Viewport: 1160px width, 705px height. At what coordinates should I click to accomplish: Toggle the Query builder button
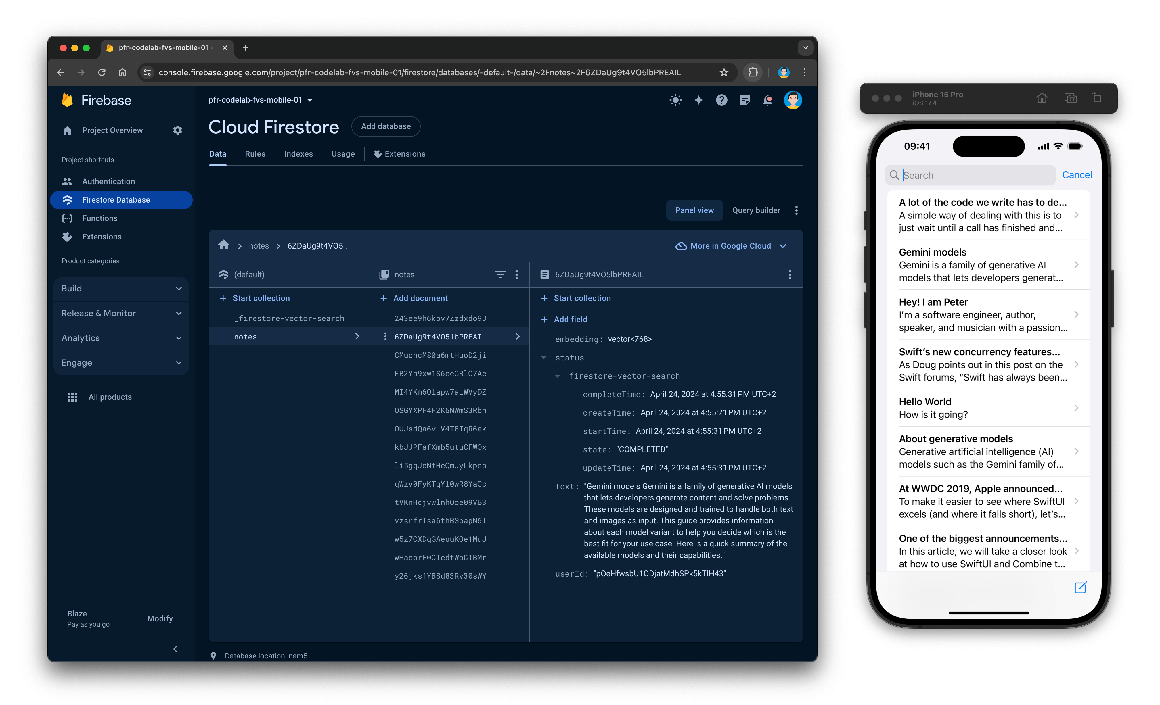[755, 210]
